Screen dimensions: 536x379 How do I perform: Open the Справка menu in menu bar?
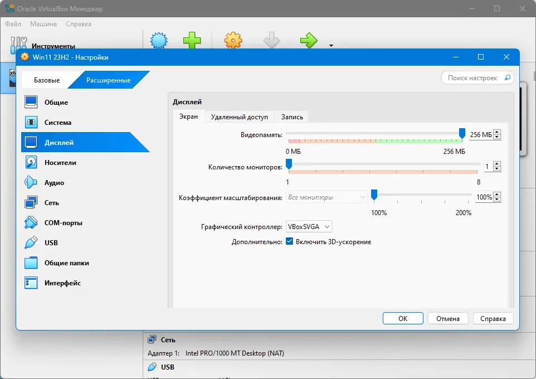tap(79, 23)
